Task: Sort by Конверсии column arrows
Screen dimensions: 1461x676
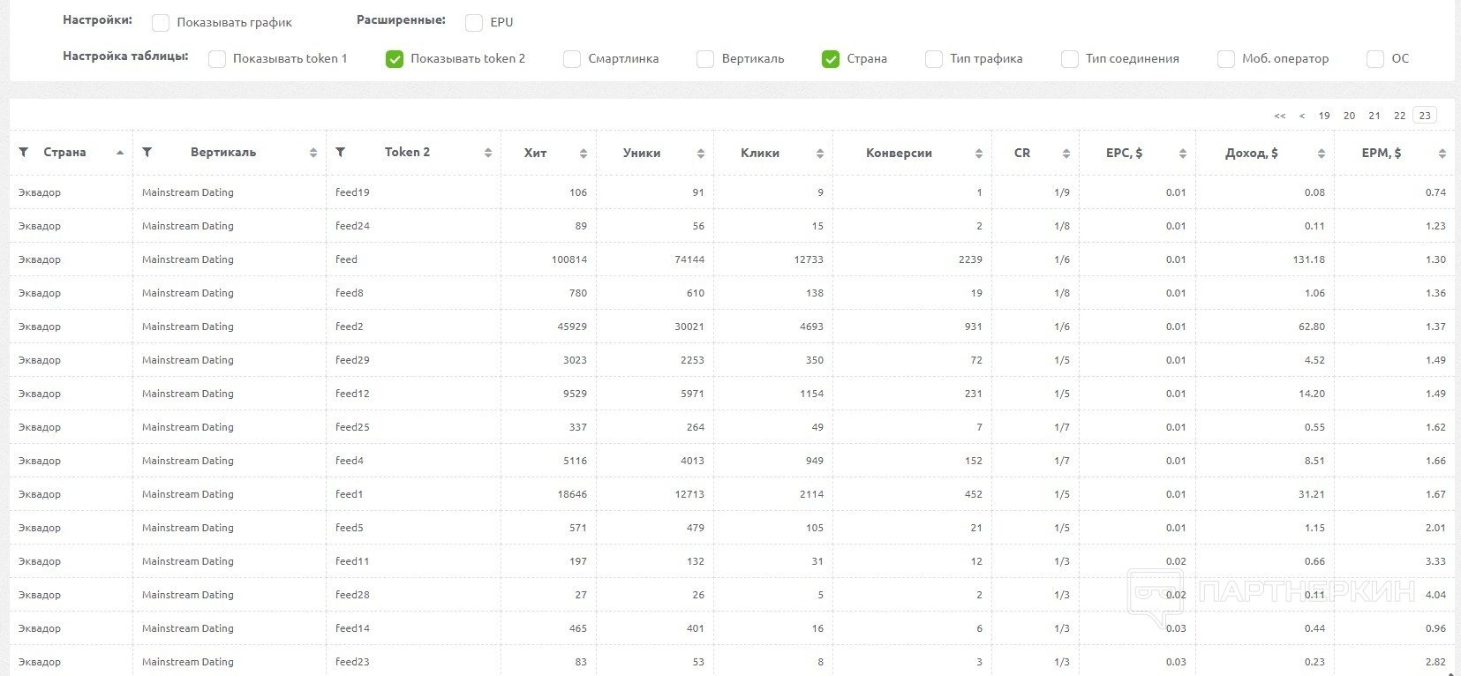Action: click(x=979, y=154)
